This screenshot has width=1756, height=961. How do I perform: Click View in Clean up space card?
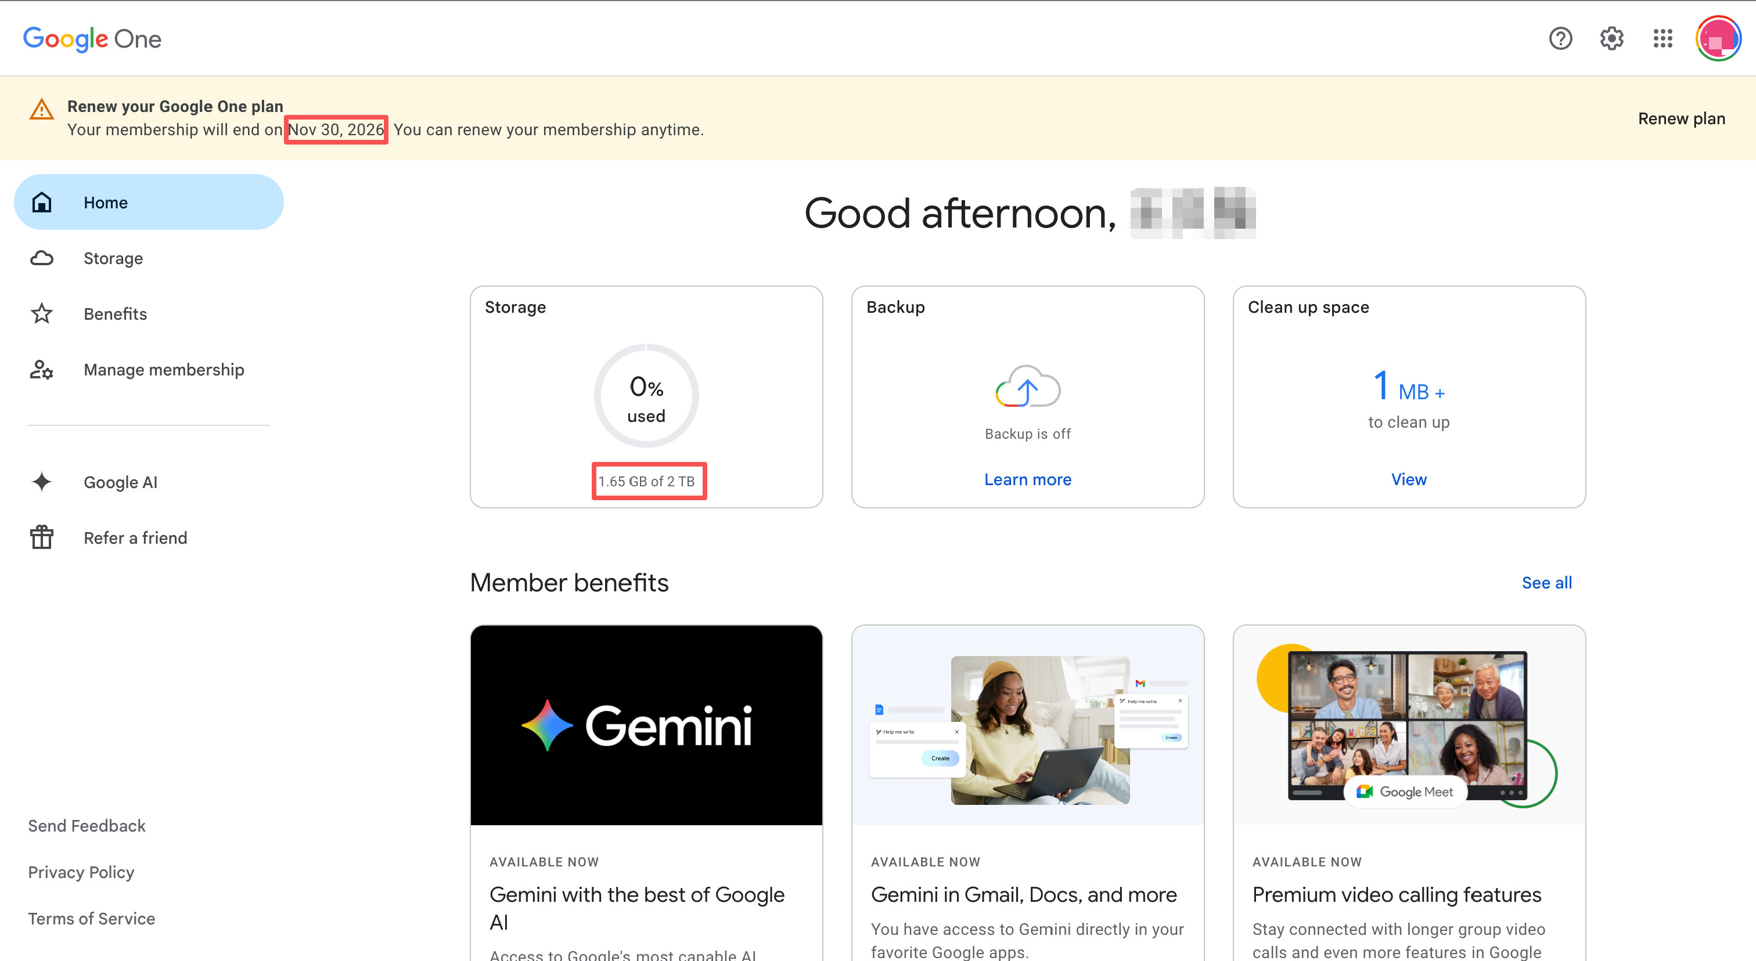pyautogui.click(x=1408, y=479)
